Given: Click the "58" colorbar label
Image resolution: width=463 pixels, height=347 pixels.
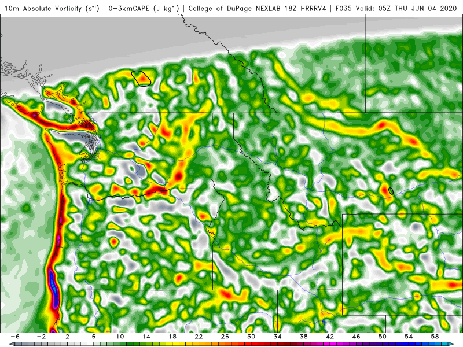Looking at the screenshot, I should coord(435,337).
